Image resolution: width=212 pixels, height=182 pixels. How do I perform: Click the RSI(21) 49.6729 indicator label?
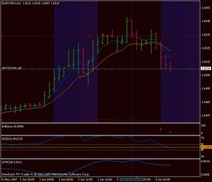pyautogui.click(x=12, y=139)
